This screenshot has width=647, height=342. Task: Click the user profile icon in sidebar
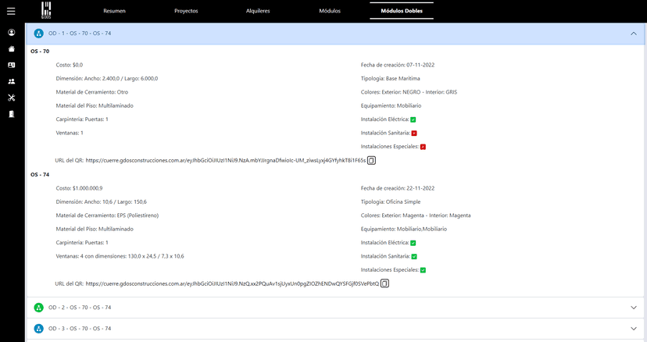pos(11,33)
